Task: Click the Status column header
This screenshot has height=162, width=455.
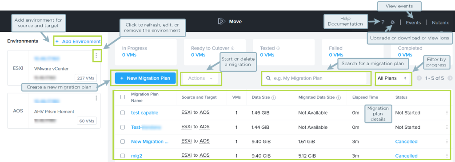Action: [401, 97]
